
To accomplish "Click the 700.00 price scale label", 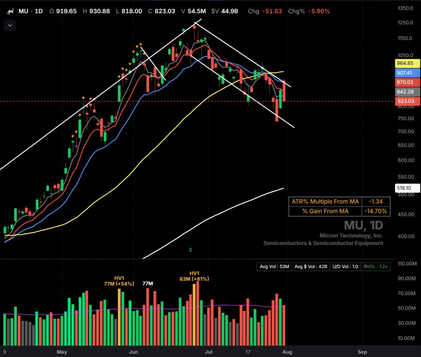I will pyautogui.click(x=406, y=132).
